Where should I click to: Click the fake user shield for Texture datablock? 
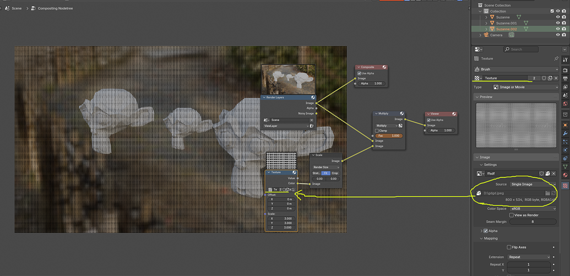click(544, 78)
